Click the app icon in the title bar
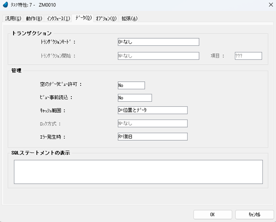Viewport: 276px width, 222px height. pyautogui.click(x=6, y=5)
